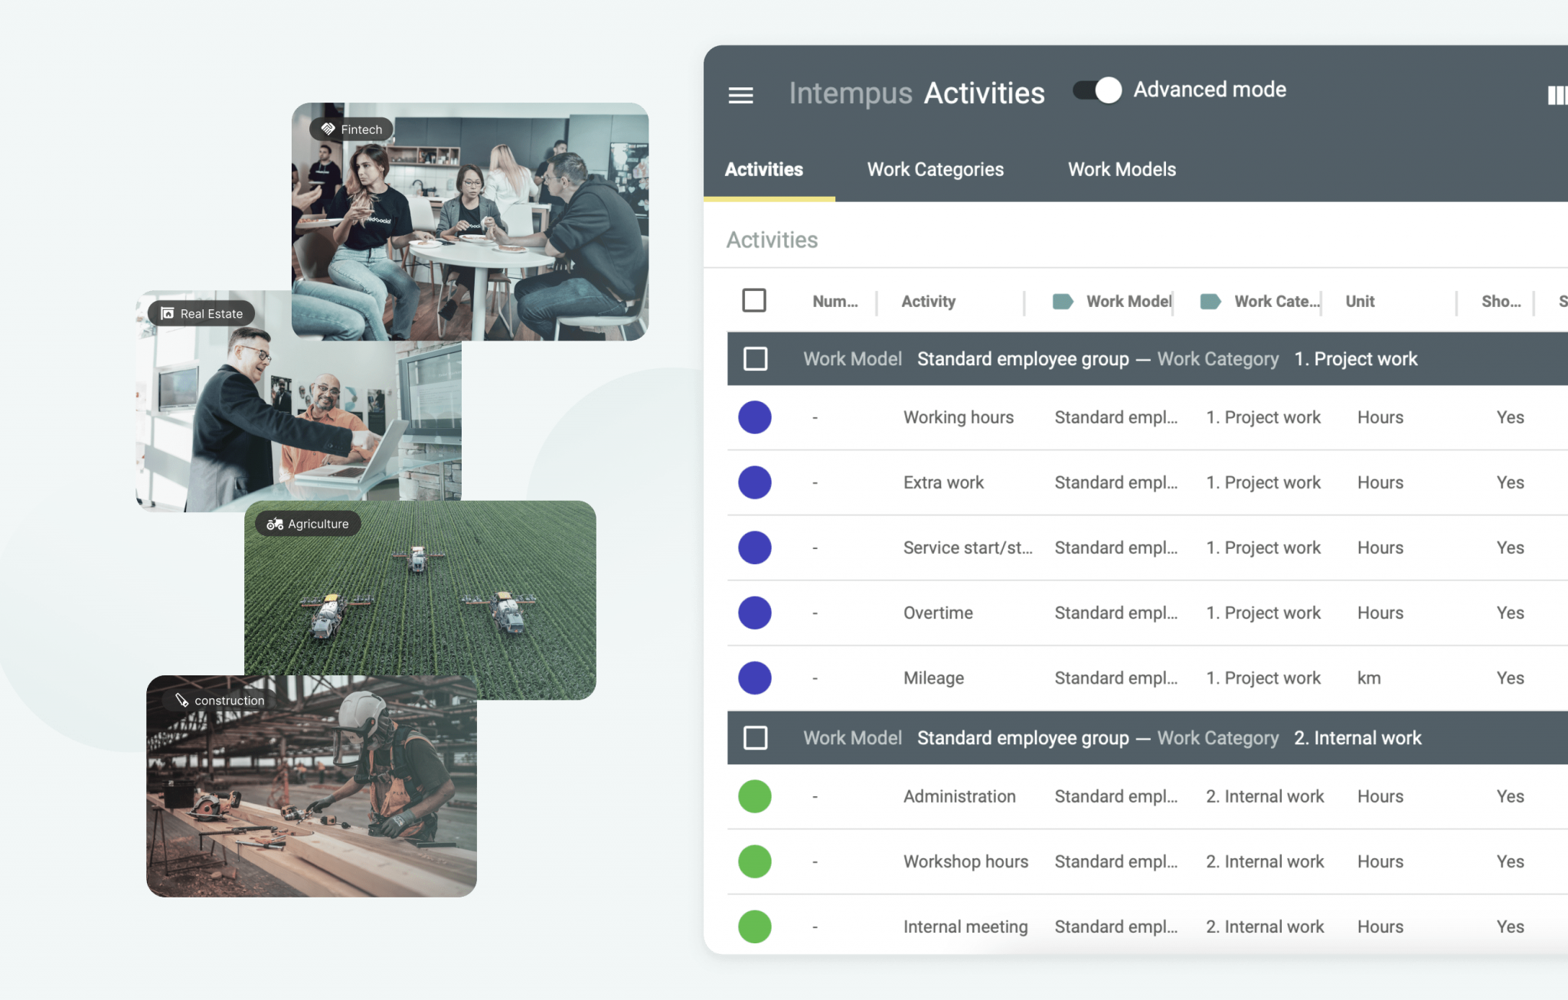The image size is (1568, 1000).
Task: Click the Real Estate industry badge
Action: coord(202,313)
